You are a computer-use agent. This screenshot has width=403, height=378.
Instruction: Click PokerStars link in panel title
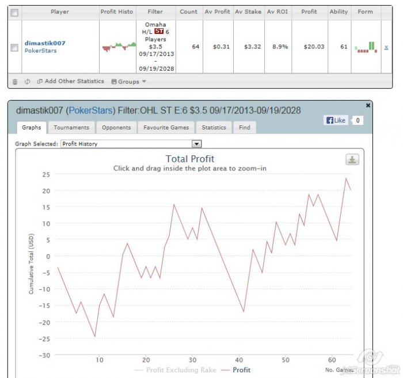point(91,110)
